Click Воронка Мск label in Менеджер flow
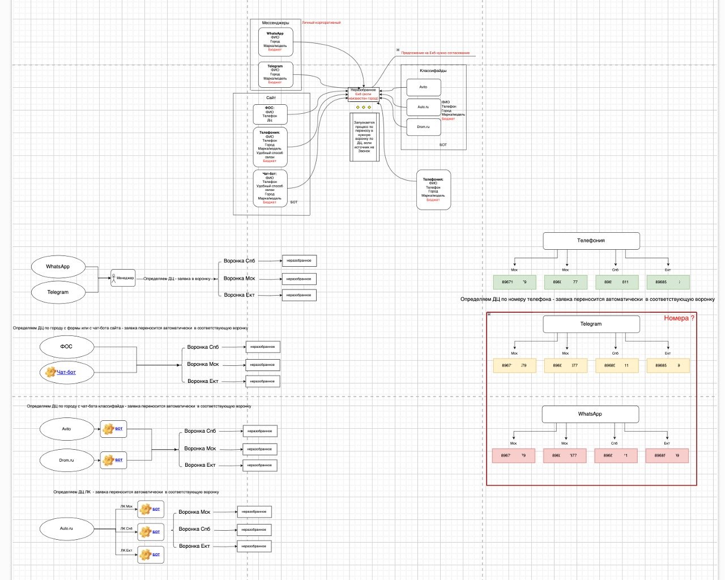725x580 pixels. click(240, 279)
